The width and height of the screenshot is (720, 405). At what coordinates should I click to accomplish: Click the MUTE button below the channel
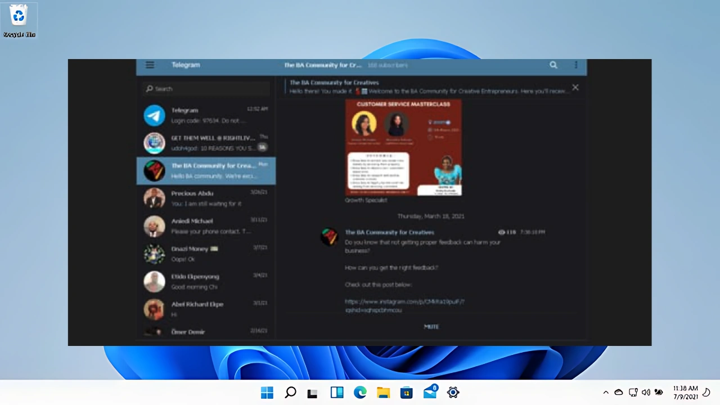(x=431, y=326)
